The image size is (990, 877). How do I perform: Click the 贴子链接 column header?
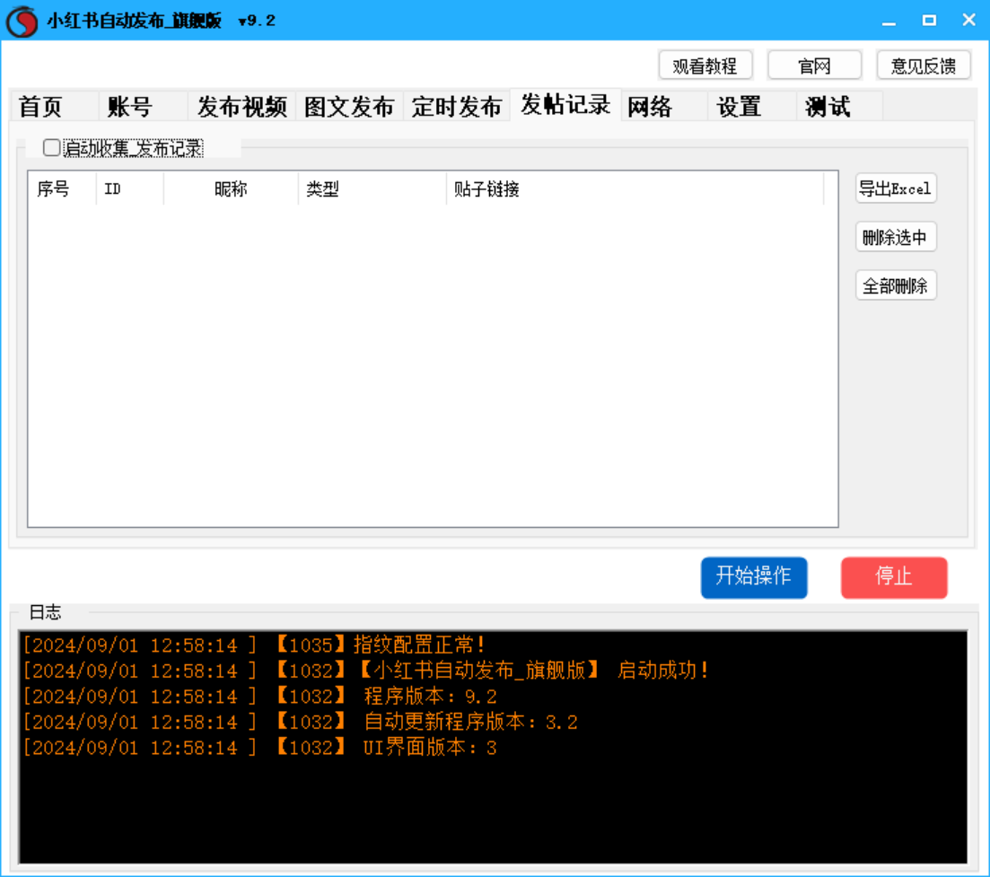tap(635, 189)
